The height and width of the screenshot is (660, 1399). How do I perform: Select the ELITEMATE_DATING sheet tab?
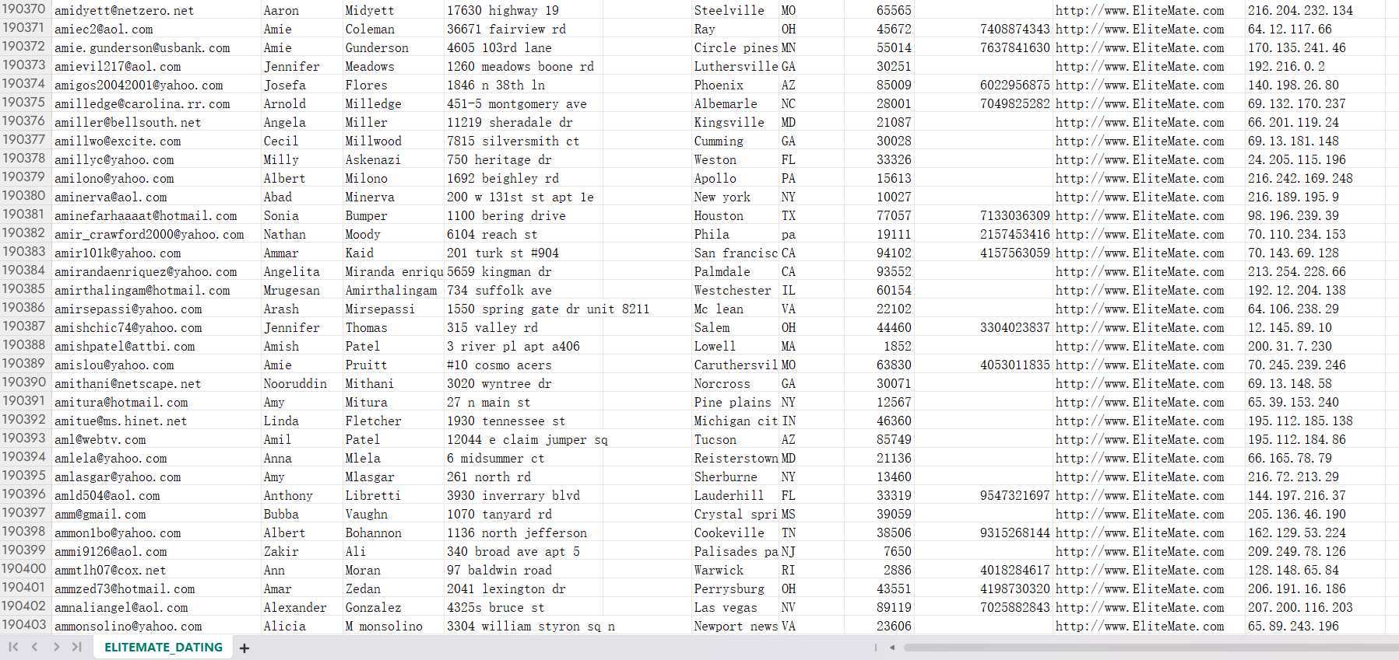[163, 647]
